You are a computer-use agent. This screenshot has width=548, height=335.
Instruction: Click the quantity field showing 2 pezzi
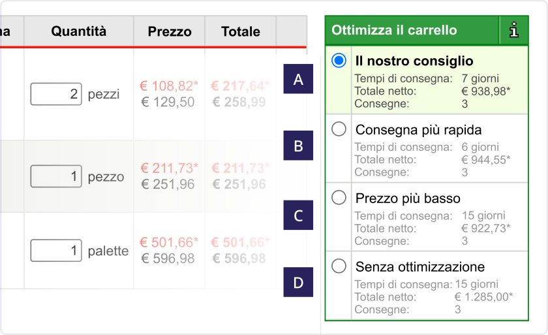(56, 94)
